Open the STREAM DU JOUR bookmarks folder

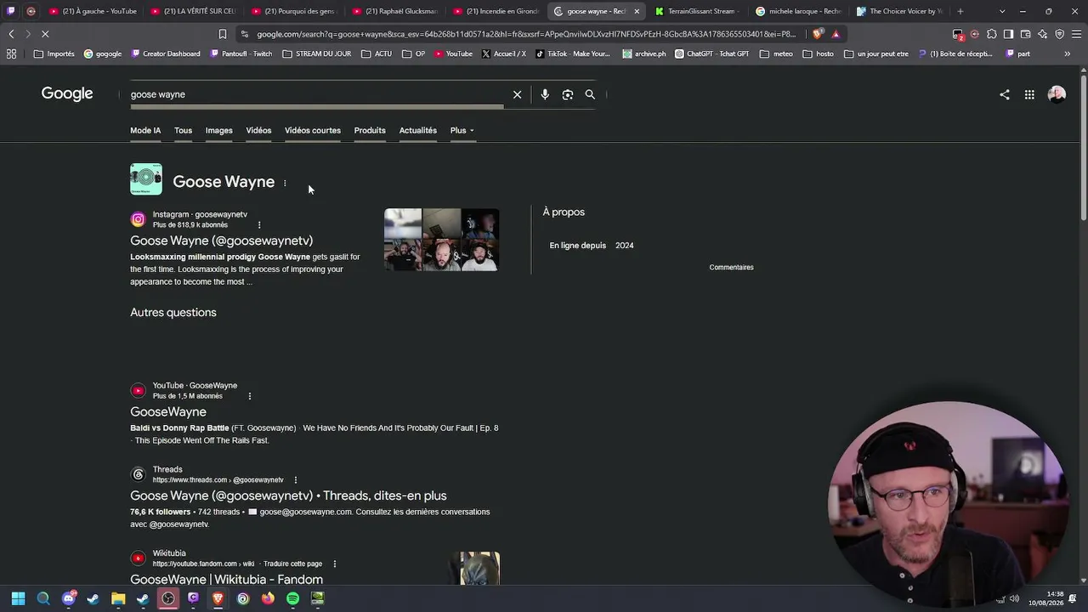pyautogui.click(x=316, y=54)
